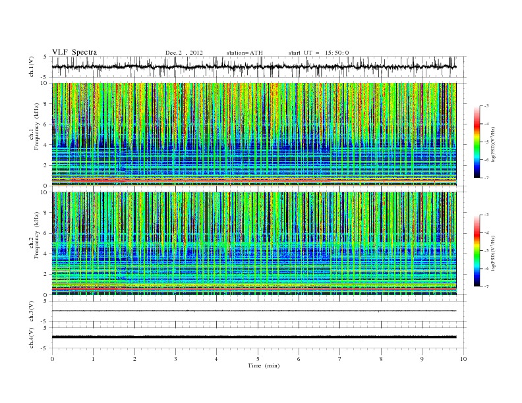Click time axis tick label "1" at bottom

pyautogui.click(x=93, y=359)
